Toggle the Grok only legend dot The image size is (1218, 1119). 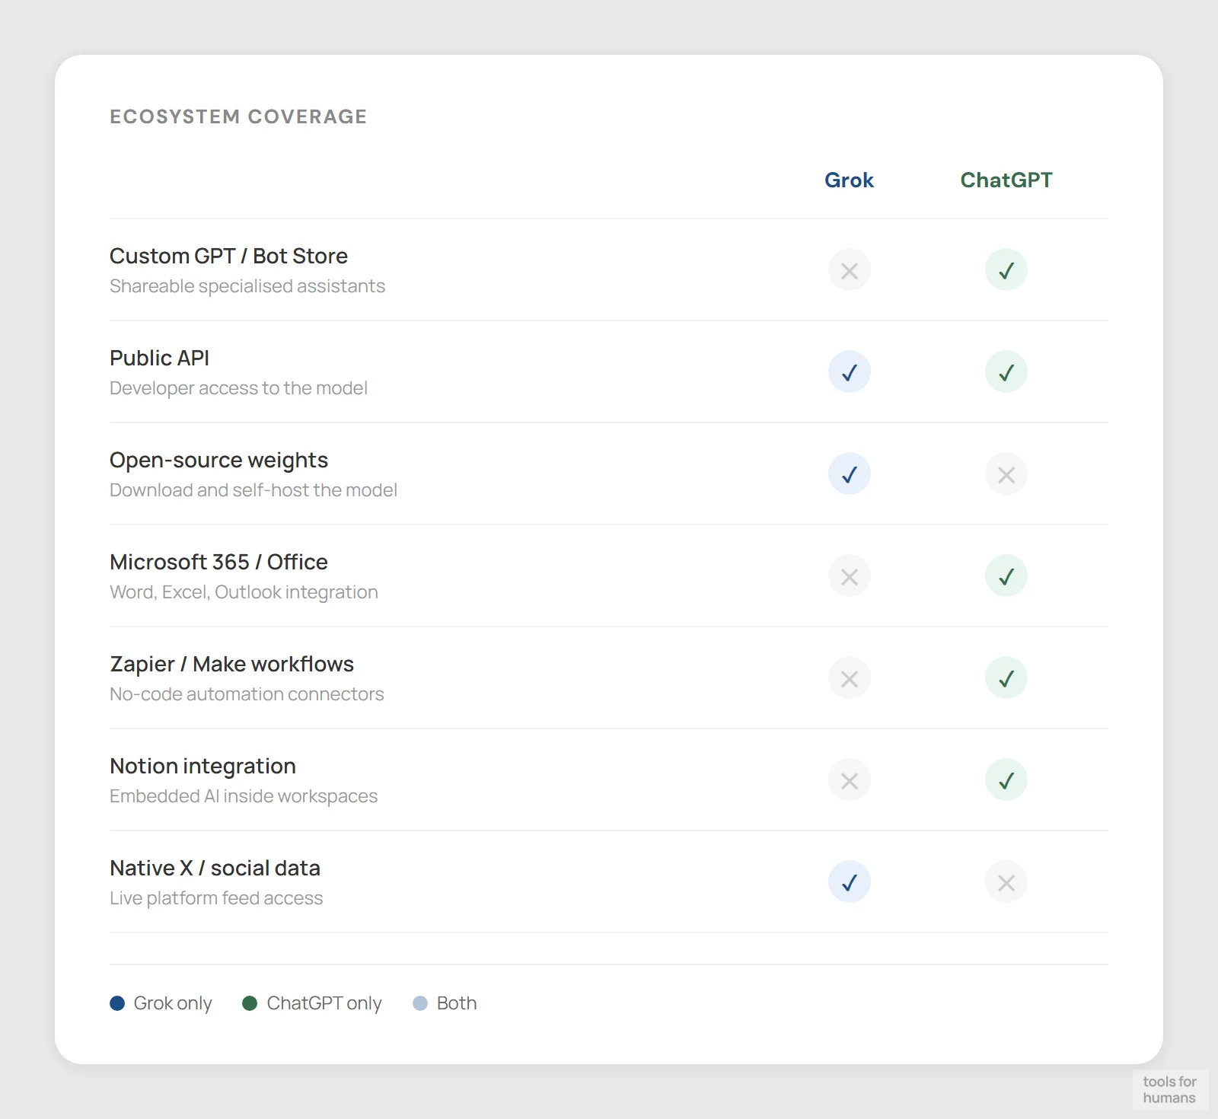point(116,1003)
